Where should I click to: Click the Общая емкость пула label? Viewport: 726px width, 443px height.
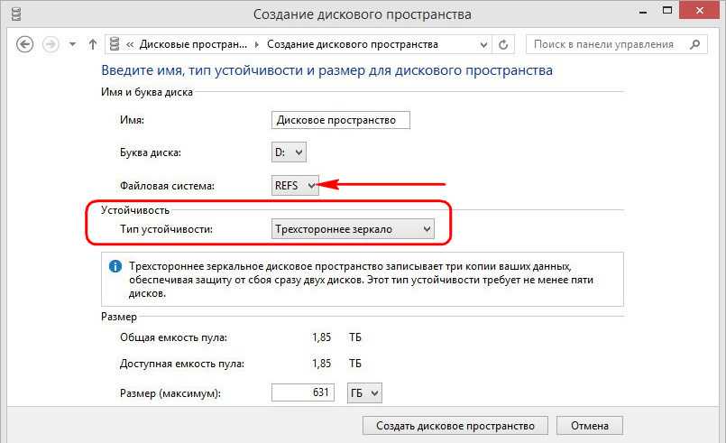[x=174, y=337]
